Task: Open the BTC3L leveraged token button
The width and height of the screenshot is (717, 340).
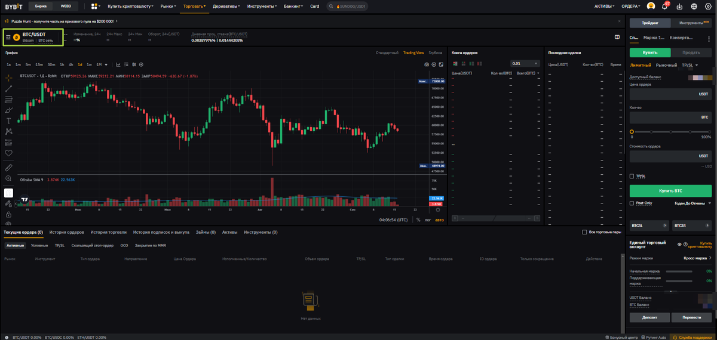Action: (649, 225)
